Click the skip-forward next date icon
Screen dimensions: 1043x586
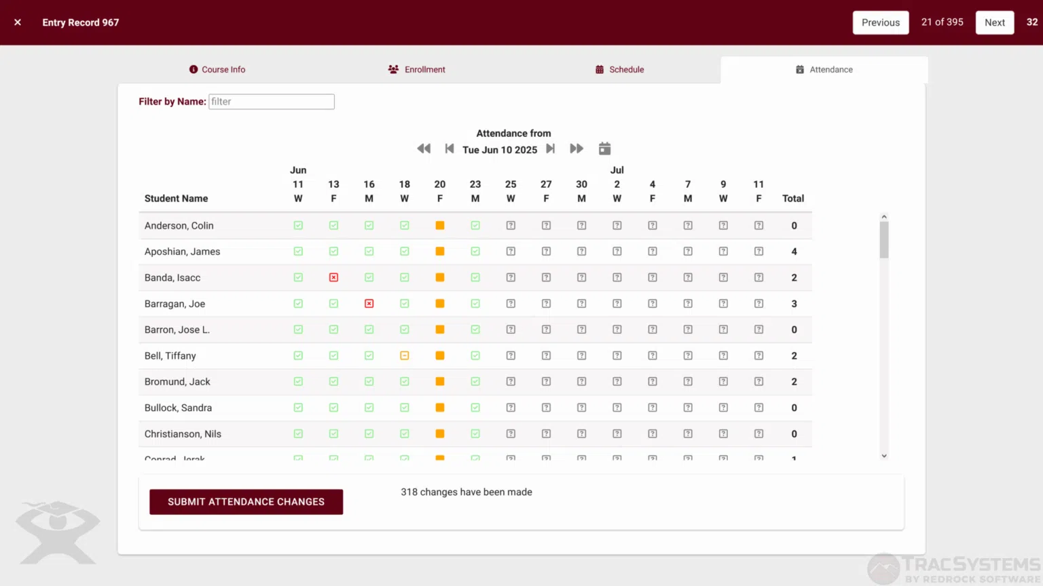pos(551,149)
